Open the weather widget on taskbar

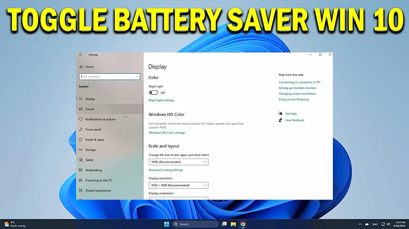[15, 224]
